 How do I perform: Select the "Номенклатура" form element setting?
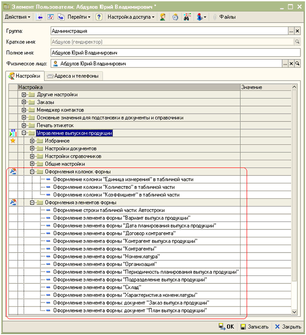click(106, 256)
